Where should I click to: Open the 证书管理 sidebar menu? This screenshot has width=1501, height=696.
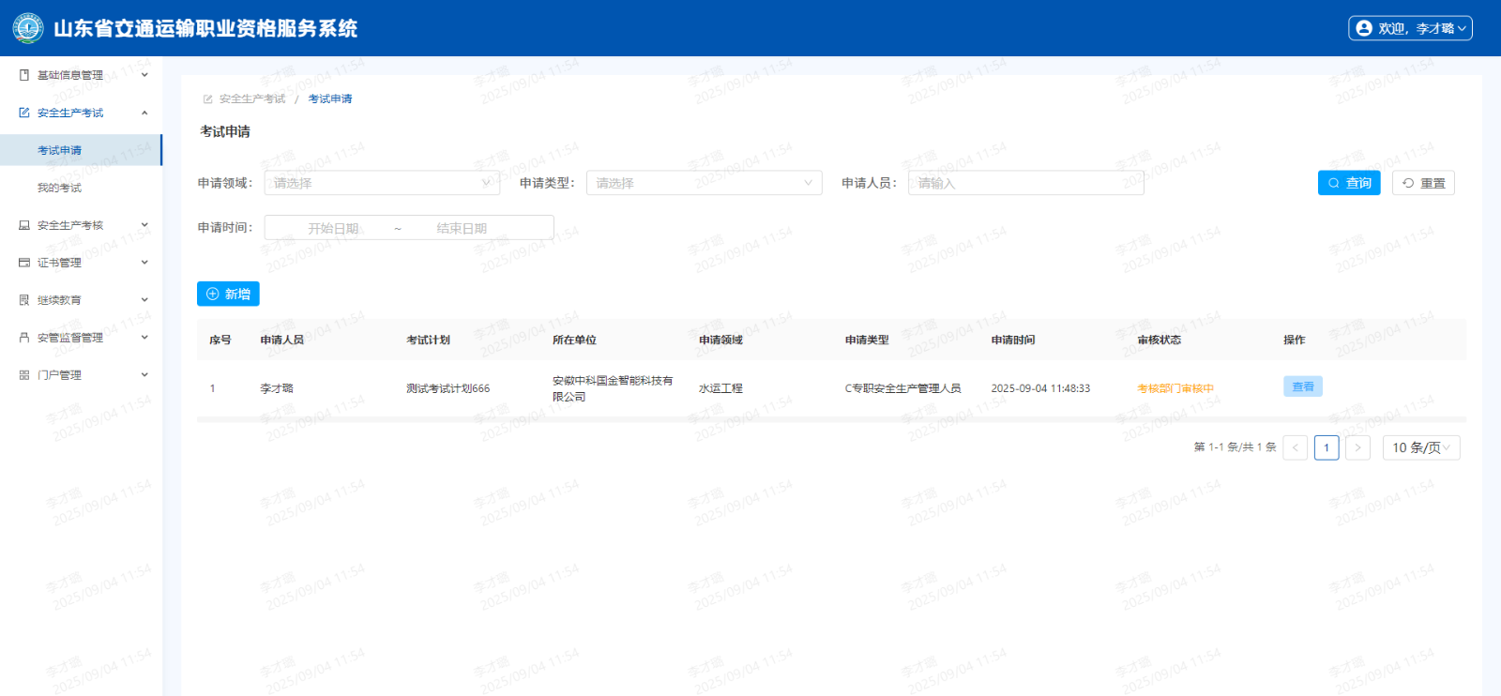coord(81,263)
